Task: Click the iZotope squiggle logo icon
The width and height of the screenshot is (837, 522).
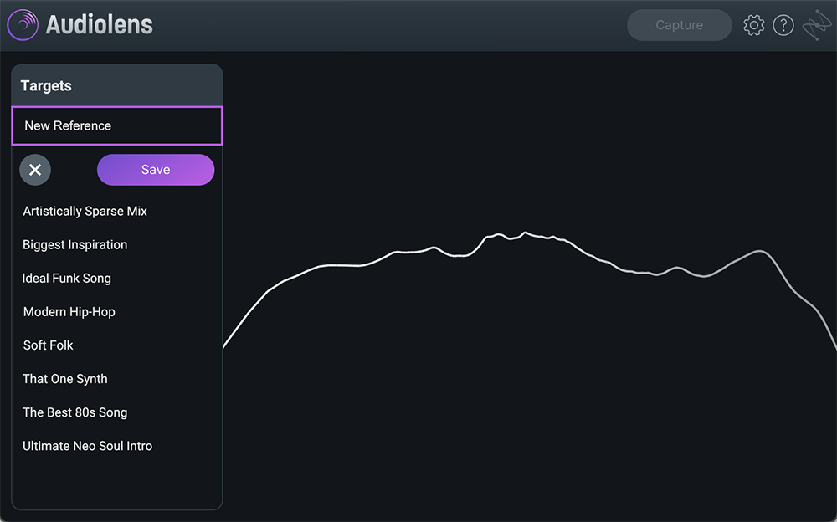Action: (x=815, y=24)
